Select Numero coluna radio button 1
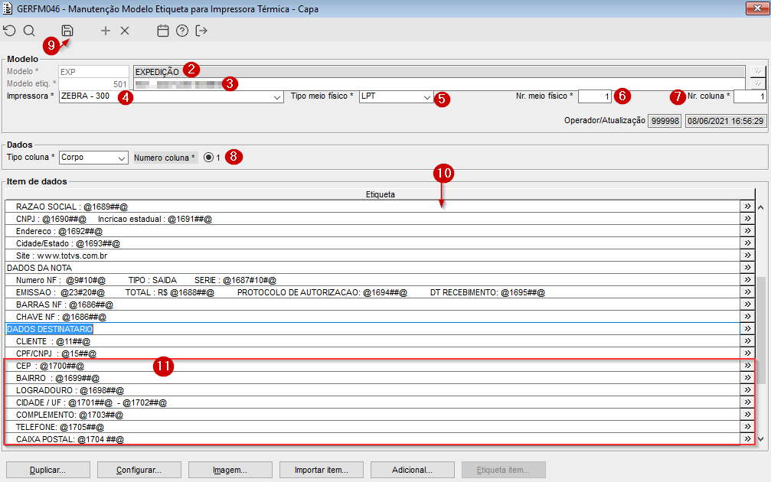 point(208,158)
